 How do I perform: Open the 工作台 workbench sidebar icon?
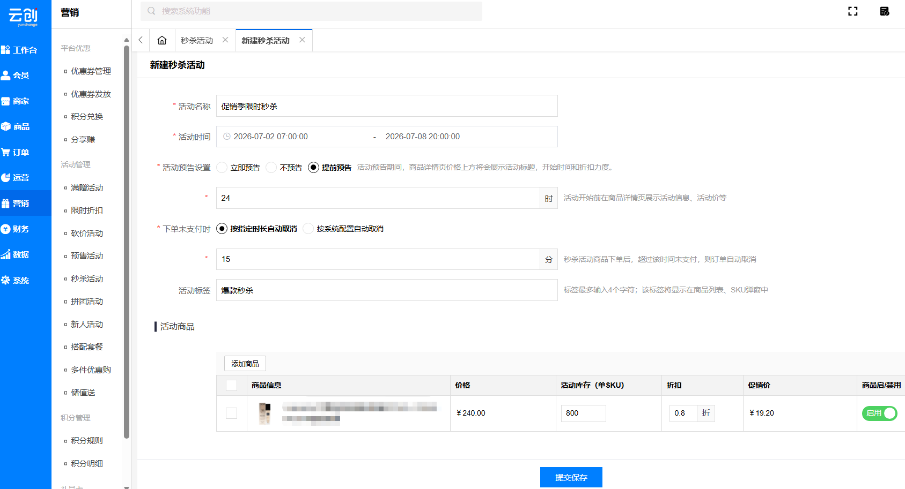(5, 50)
